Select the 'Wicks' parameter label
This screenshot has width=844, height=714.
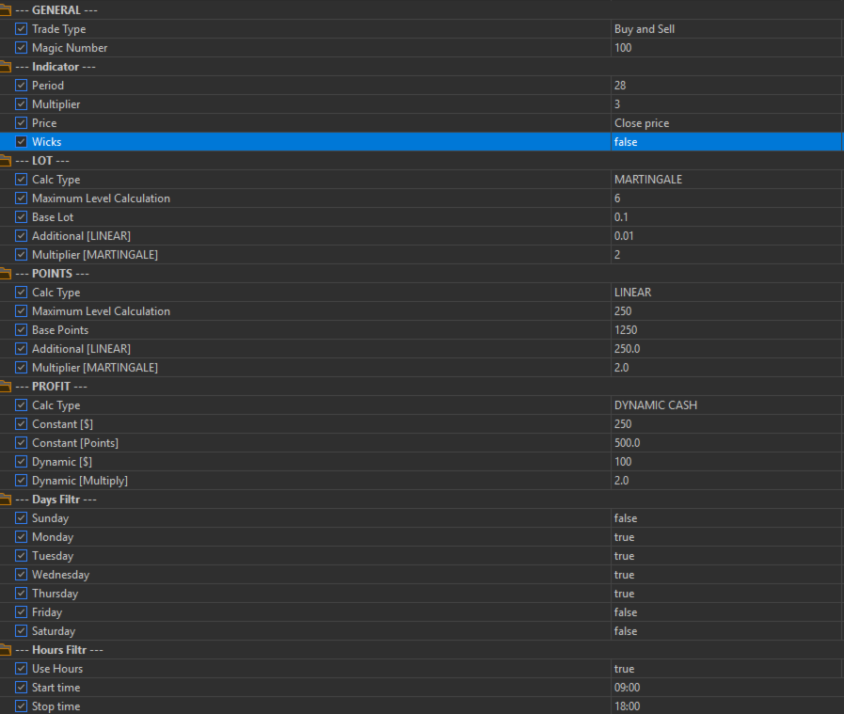click(x=47, y=142)
